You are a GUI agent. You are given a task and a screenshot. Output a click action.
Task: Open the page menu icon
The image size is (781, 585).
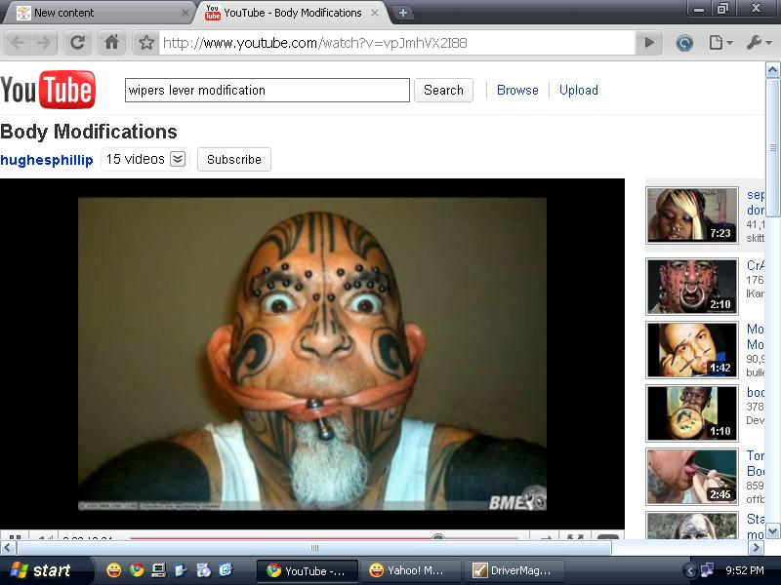720,43
